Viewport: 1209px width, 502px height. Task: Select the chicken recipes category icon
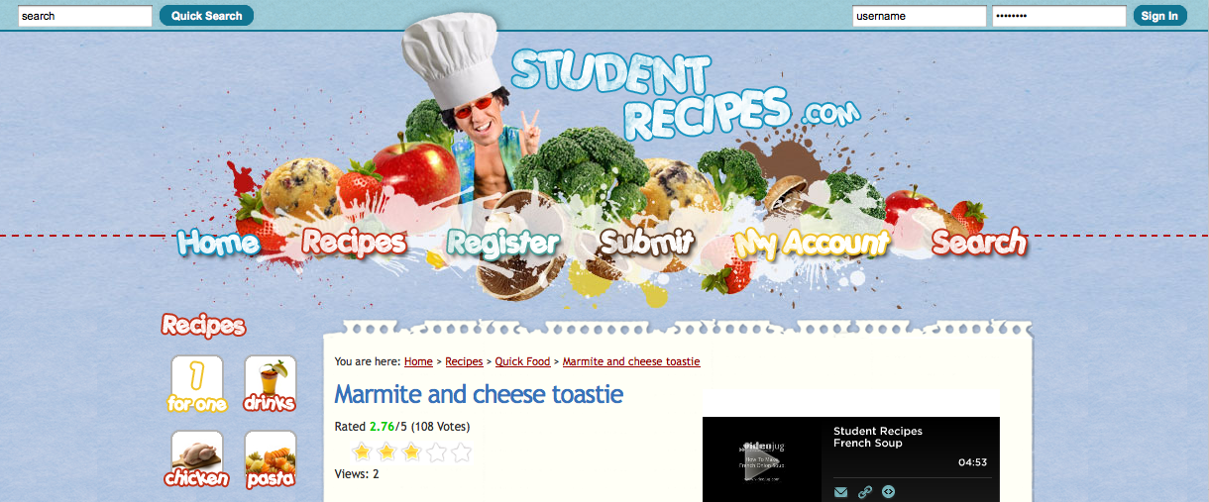click(x=197, y=460)
